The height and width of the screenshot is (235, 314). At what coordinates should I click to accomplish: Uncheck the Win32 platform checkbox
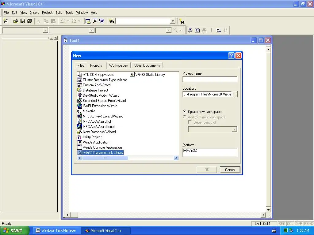pyautogui.click(x=185, y=151)
